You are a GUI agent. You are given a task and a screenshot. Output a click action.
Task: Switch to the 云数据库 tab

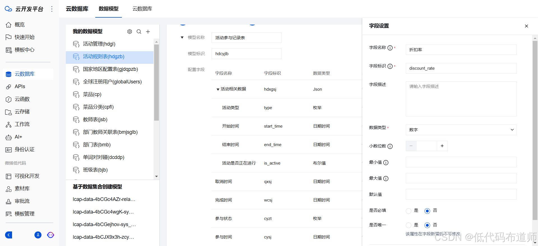(x=142, y=9)
